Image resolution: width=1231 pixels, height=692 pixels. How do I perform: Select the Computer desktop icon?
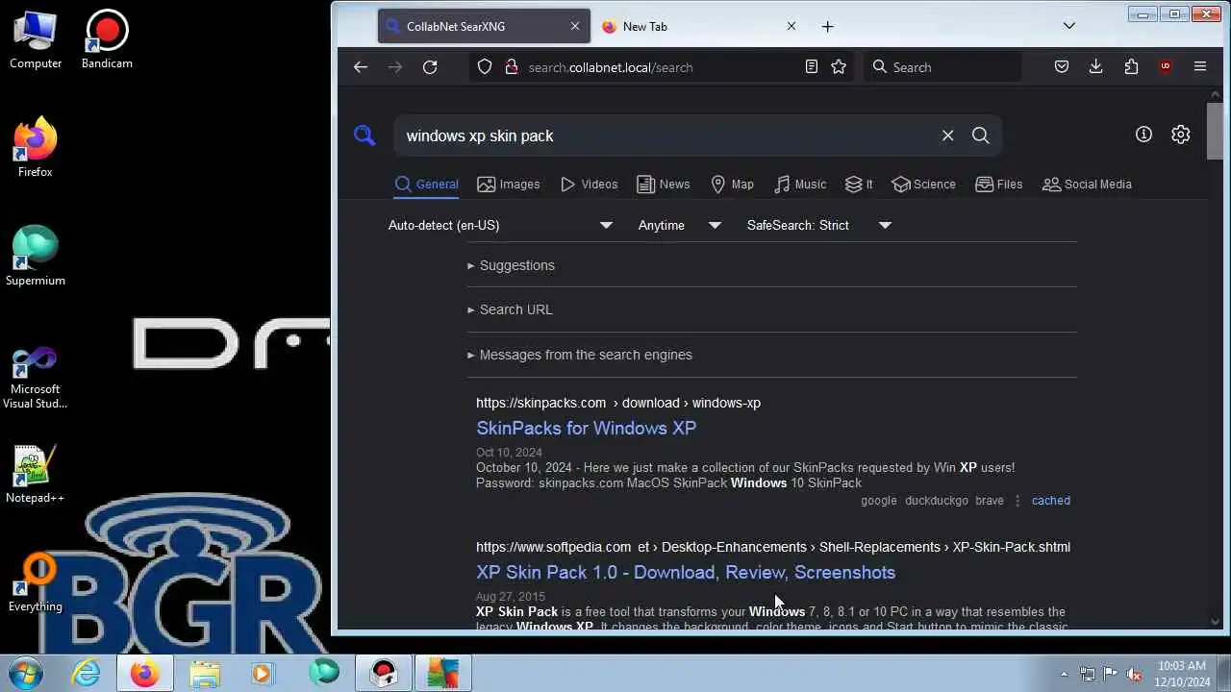click(36, 39)
